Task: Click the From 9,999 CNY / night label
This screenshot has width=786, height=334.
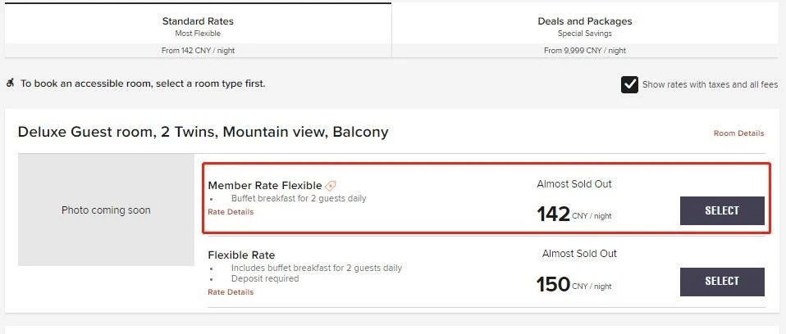Action: coord(585,51)
